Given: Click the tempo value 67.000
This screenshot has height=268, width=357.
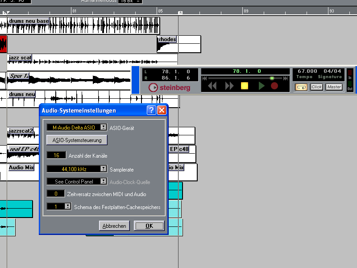Looking at the screenshot, I should coord(307,71).
